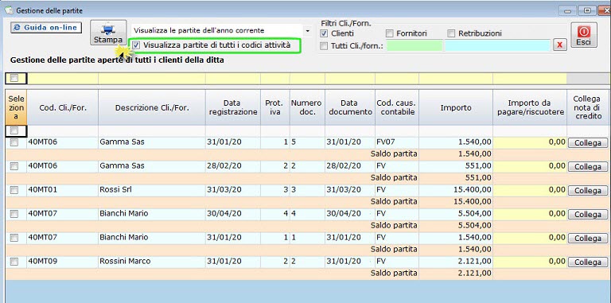Select the Rossini Marco row checkbox
Image resolution: width=611 pixels, height=303 pixels.
click(14, 262)
